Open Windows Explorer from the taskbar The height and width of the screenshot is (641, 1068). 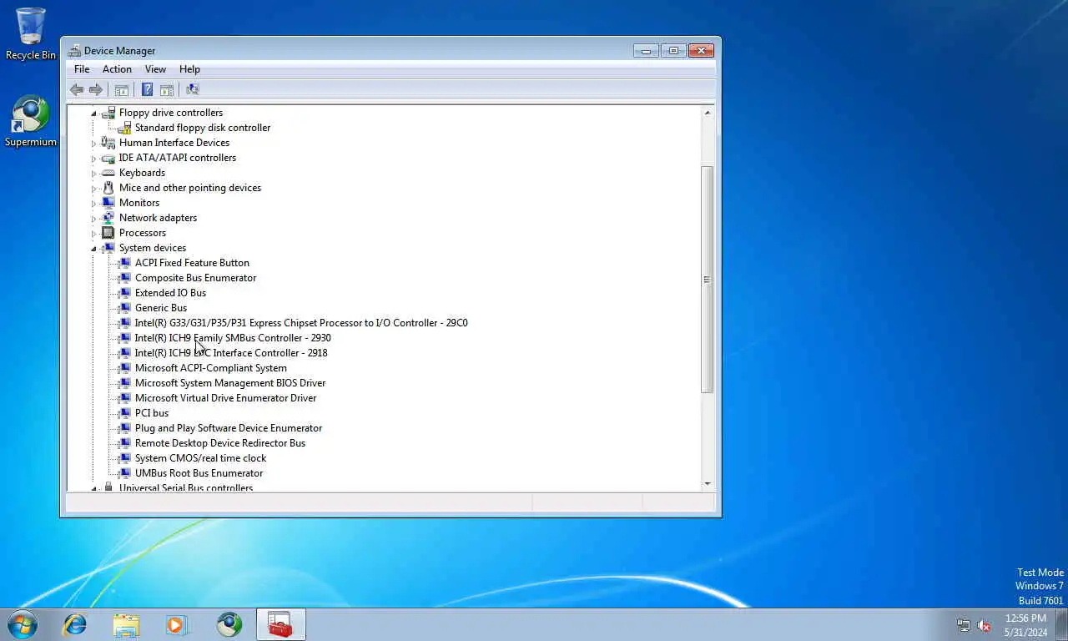coord(126,624)
